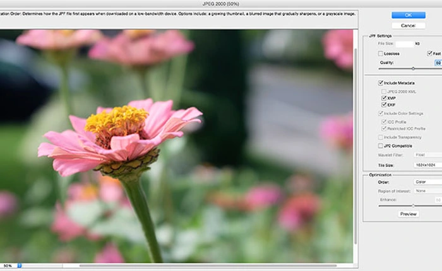Click the Quality value field

(438, 62)
